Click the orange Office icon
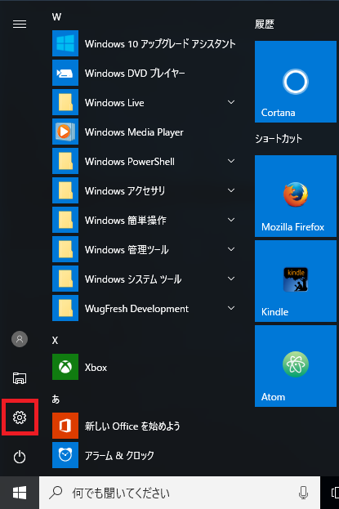This screenshot has width=339, height=509. click(x=65, y=426)
